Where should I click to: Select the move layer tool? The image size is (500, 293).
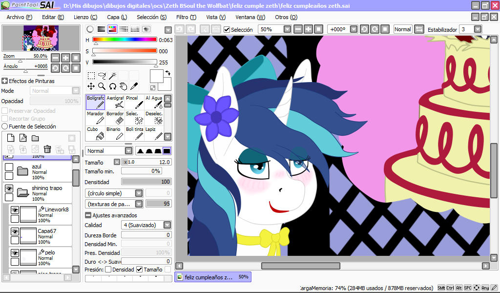(x=91, y=86)
